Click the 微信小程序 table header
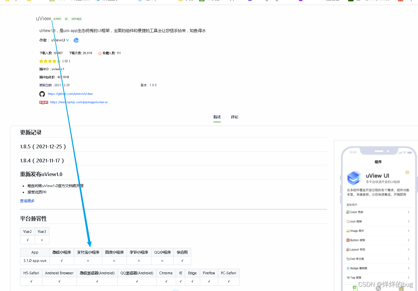Image resolution: width=418 pixels, height=291 pixels. (62, 252)
